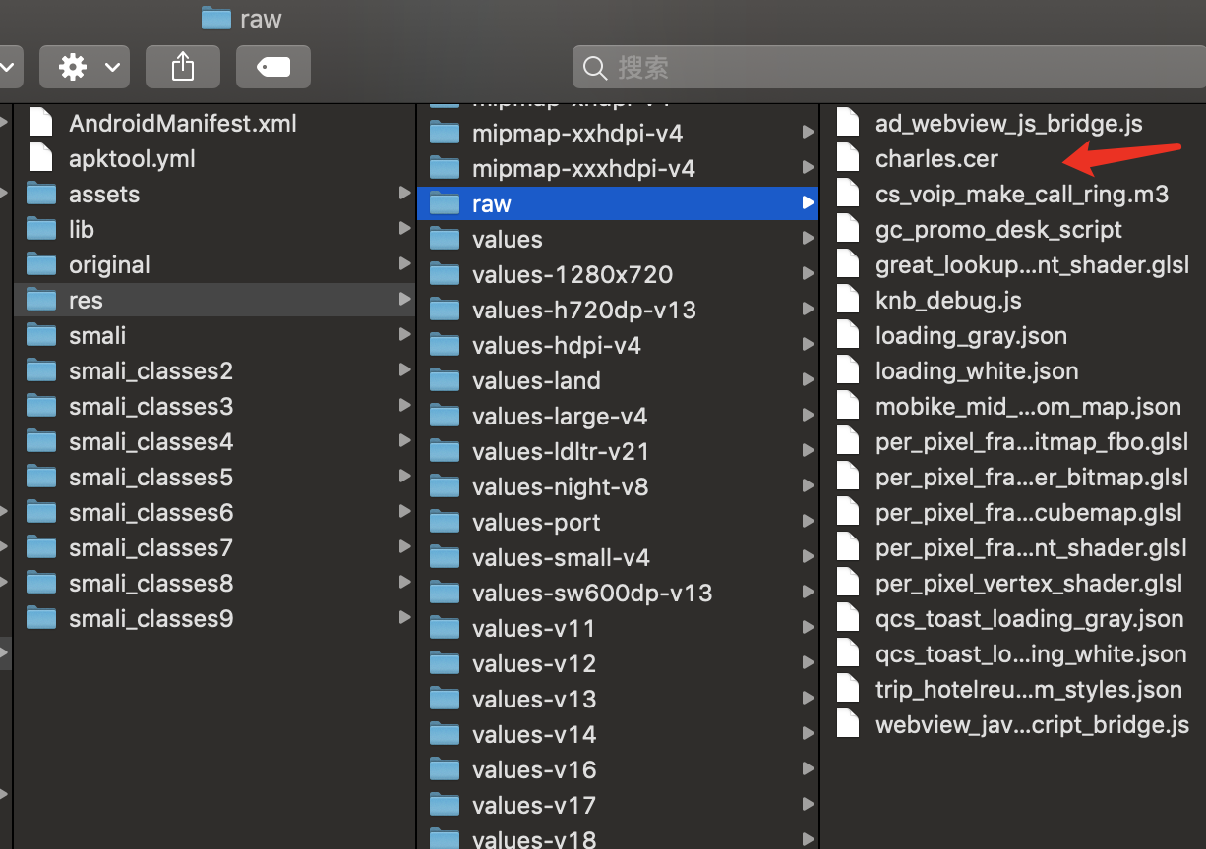Select the values-small-v4 folder row

[618, 557]
